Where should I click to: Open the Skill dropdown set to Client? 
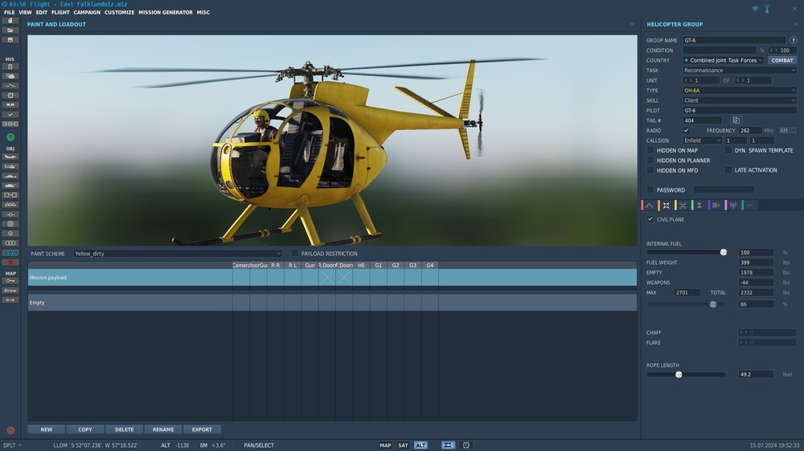click(740, 100)
